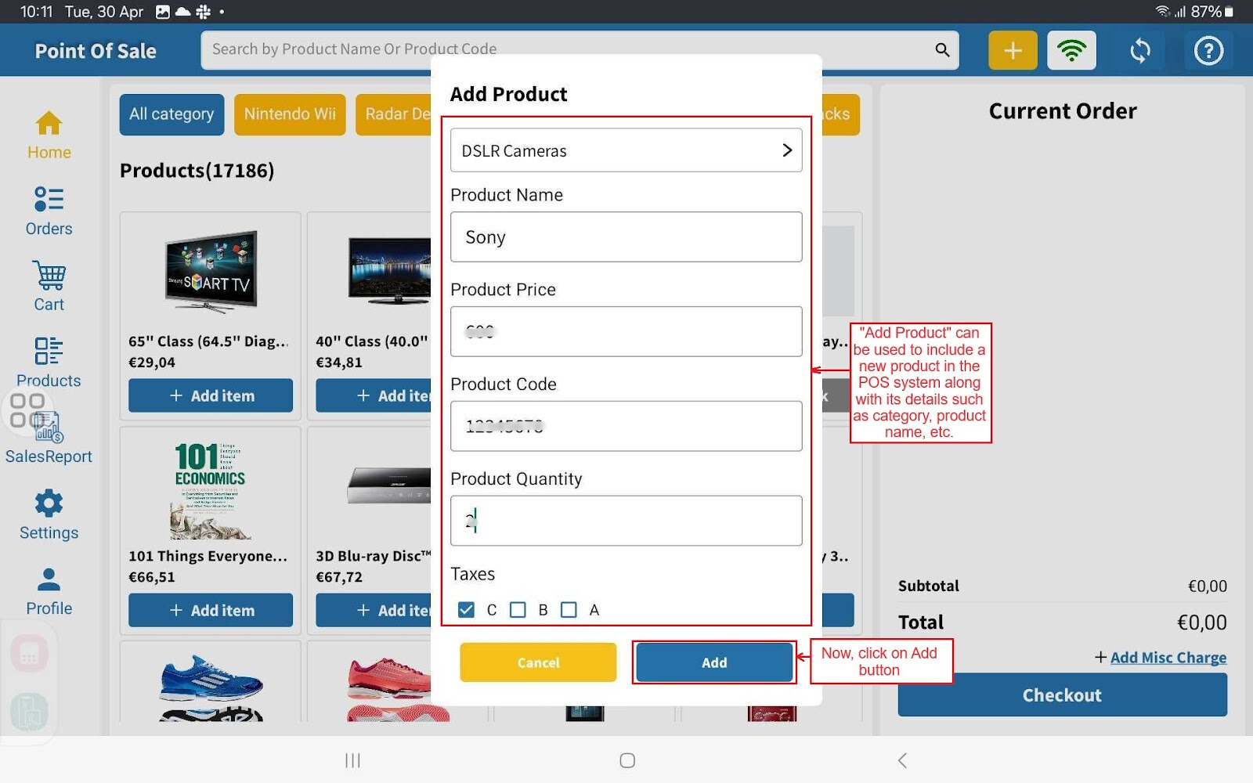The height and width of the screenshot is (783, 1253).
Task: Select the All category tab
Action: coord(172,114)
